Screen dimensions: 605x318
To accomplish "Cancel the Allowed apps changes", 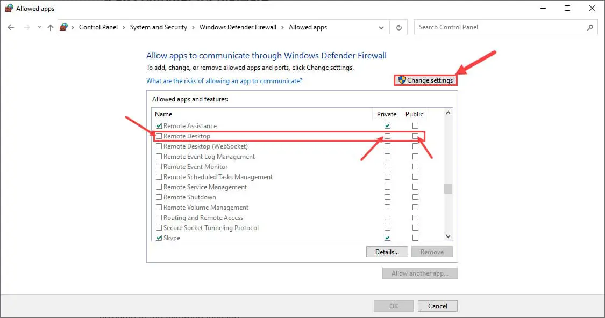I will coord(438,306).
